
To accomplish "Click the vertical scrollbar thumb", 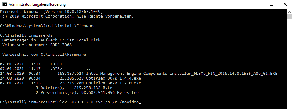I will [x=289, y=16].
